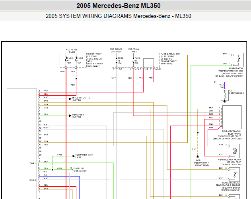Click the rear blower motor M symbol
251x199 pixels.
coord(235,151)
